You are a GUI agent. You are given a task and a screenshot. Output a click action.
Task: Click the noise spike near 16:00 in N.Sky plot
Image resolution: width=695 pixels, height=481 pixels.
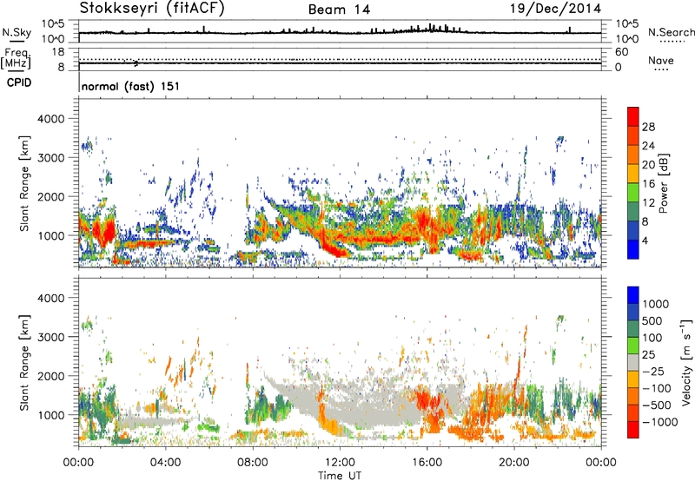(x=429, y=27)
